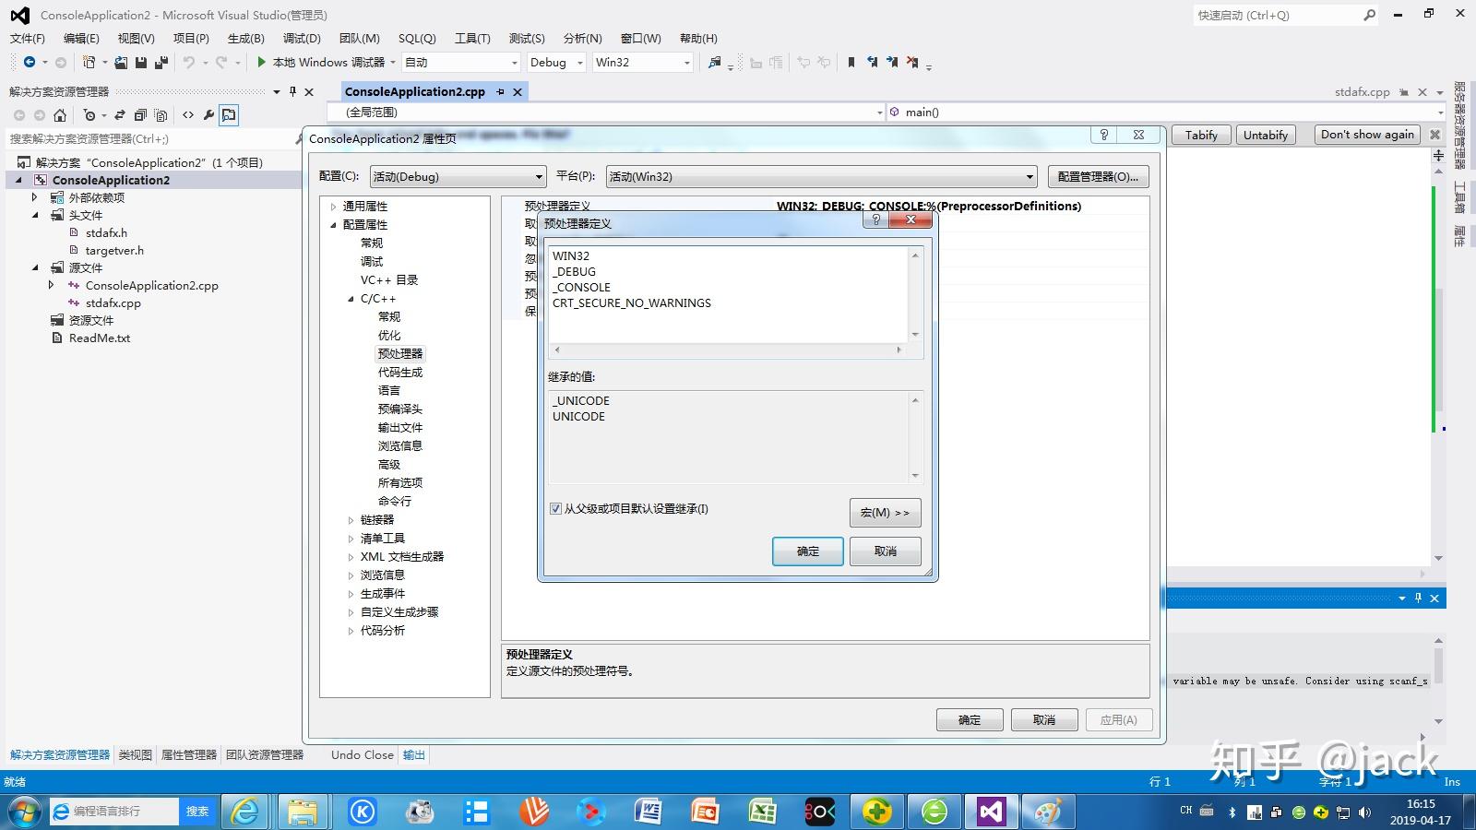The image size is (1476, 830).
Task: Click the Clear Bookmarks toolbar icon
Action: click(x=912, y=63)
